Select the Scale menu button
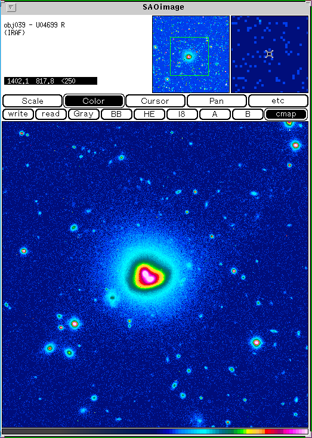 tap(32, 101)
